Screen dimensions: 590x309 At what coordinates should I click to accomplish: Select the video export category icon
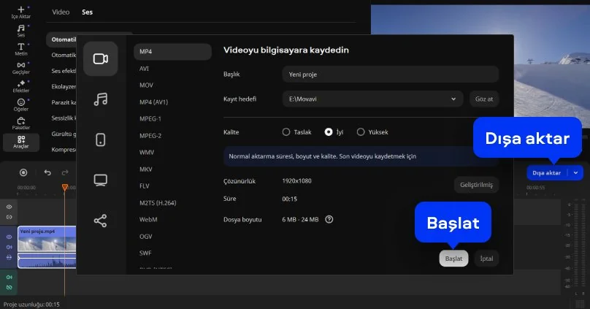[x=101, y=59]
